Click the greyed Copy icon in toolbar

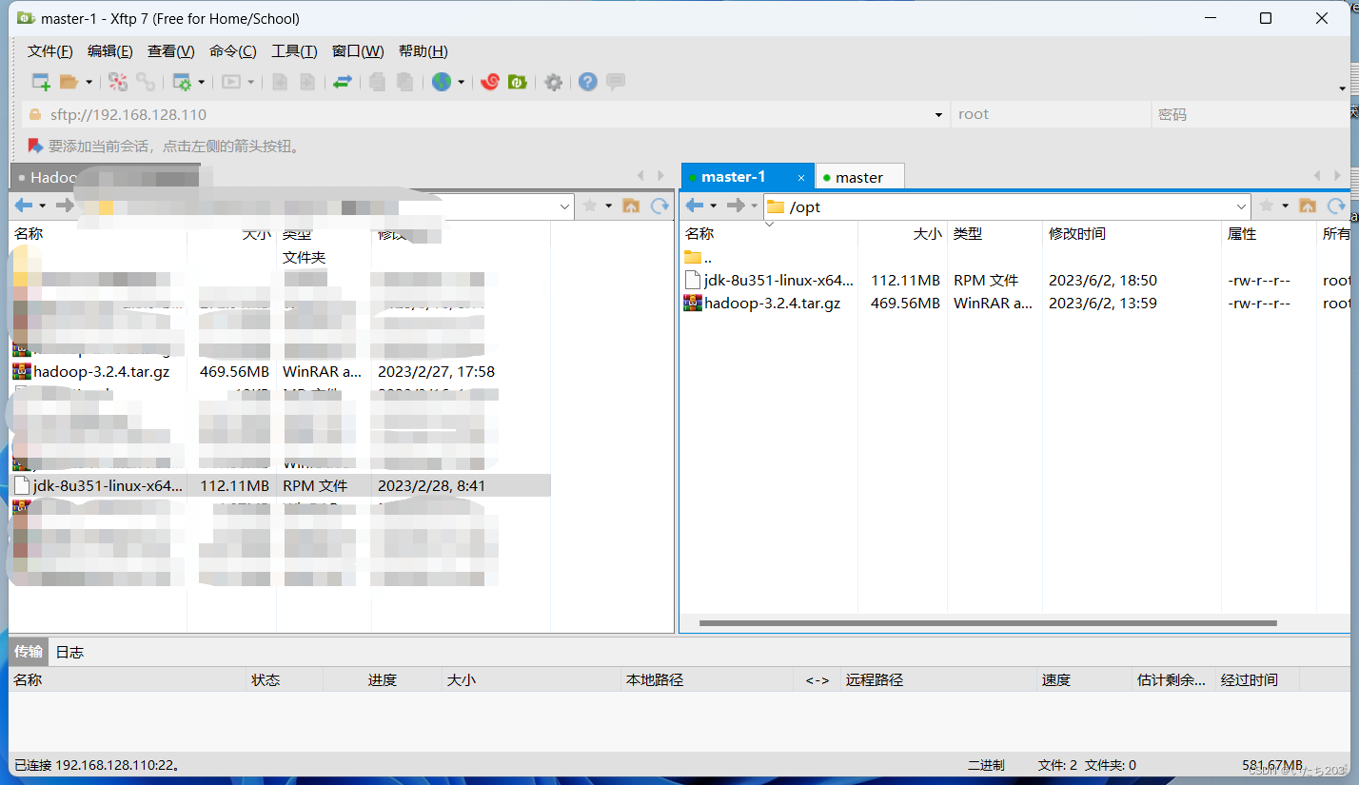pyautogui.click(x=378, y=82)
